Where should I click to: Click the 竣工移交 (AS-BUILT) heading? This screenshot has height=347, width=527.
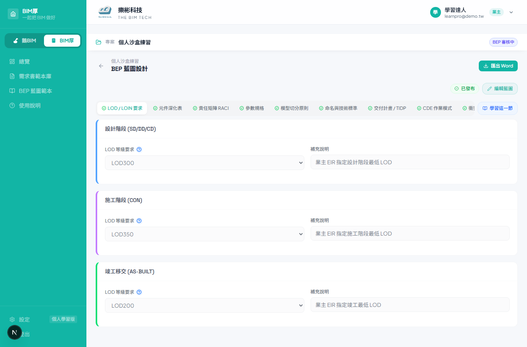130,271
